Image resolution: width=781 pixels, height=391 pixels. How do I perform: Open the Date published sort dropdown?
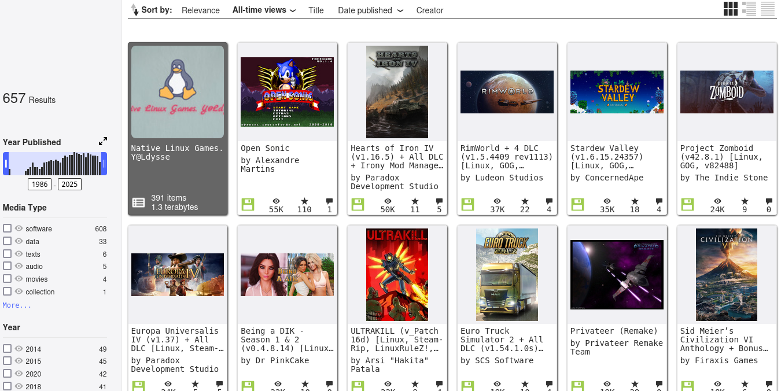point(370,10)
